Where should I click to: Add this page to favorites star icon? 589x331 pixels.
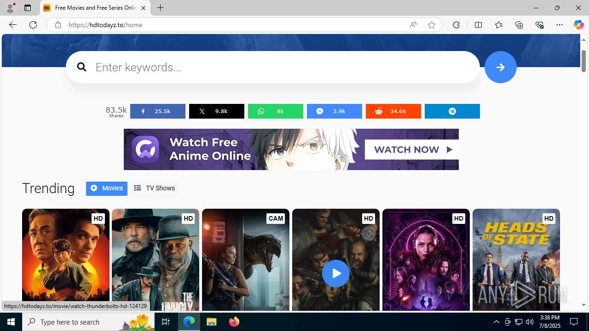[431, 25]
